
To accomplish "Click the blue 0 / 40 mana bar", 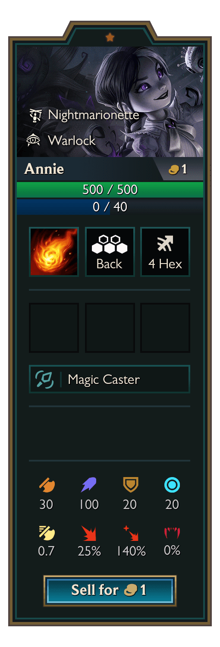I will coord(110,207).
